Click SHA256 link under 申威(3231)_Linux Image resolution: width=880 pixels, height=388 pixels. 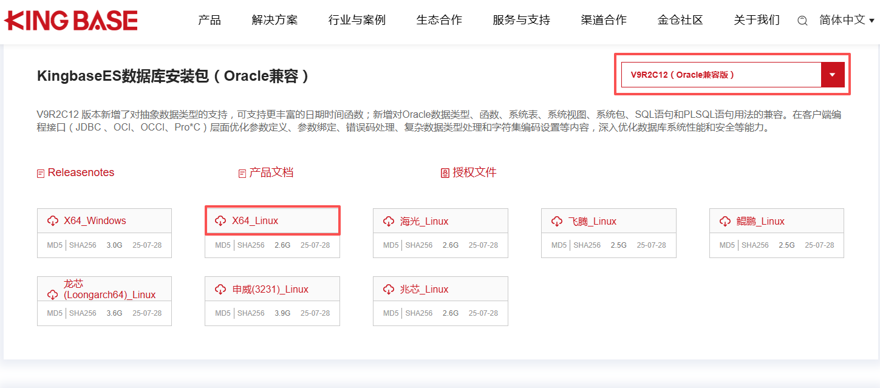click(251, 313)
